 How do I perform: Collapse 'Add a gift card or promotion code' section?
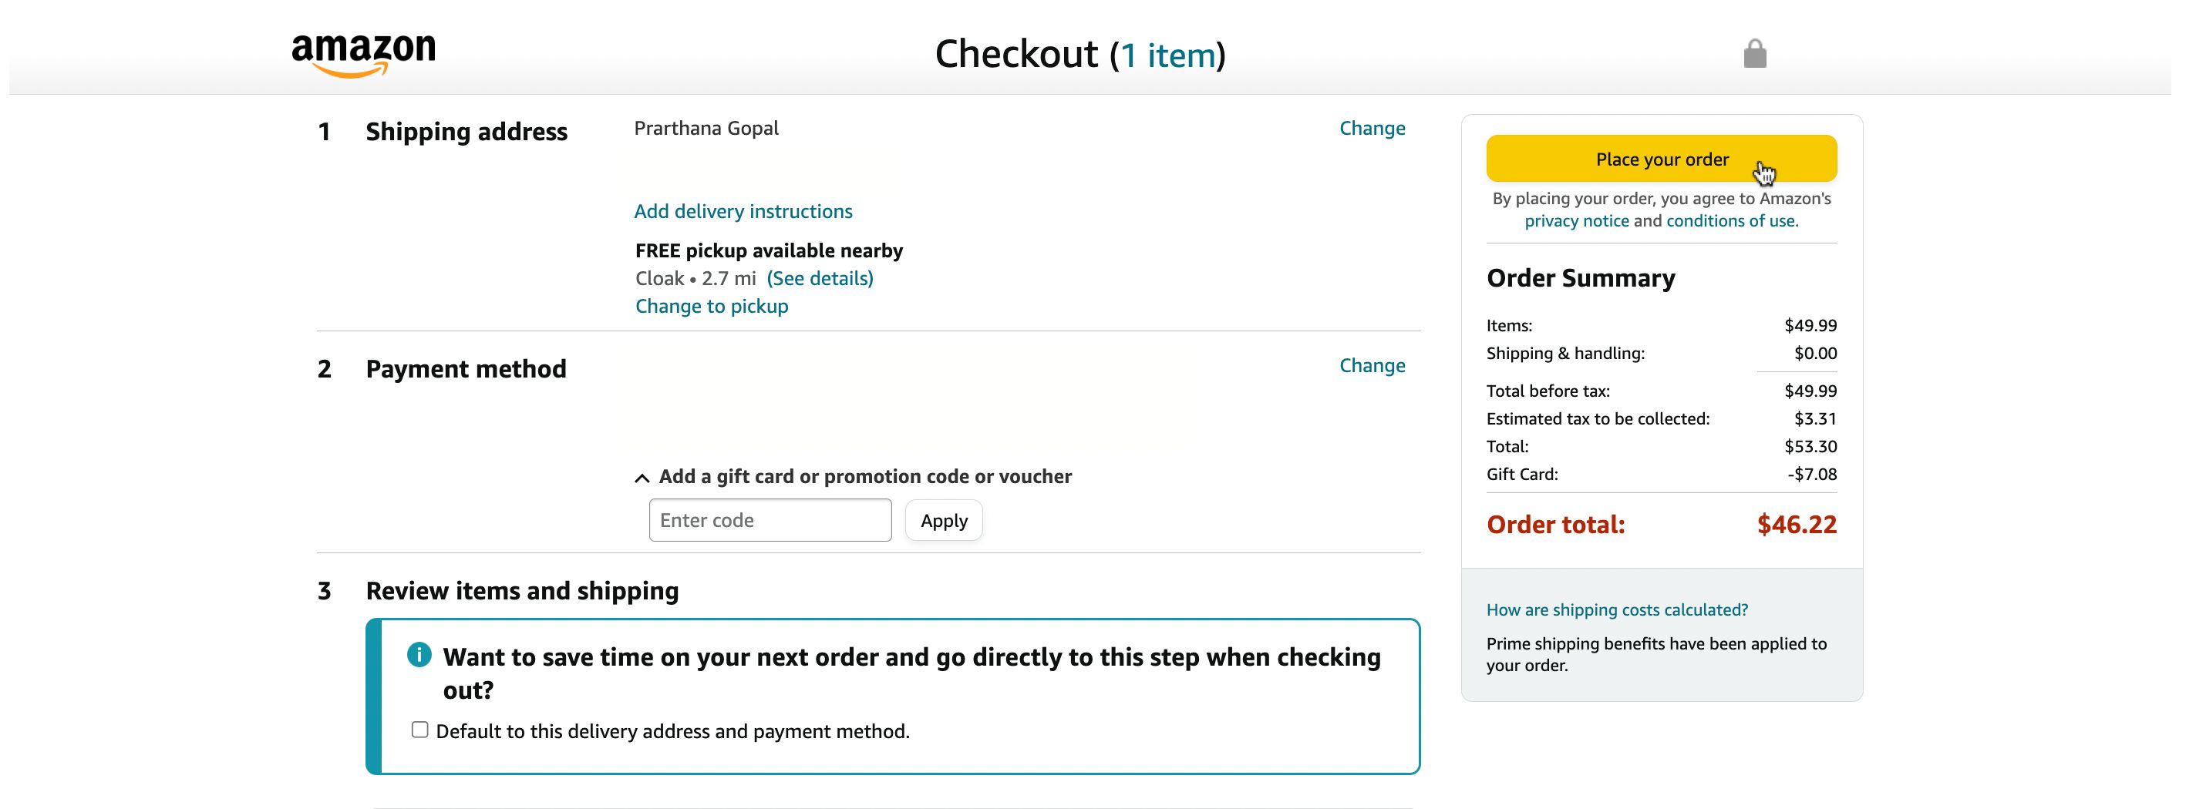coord(864,476)
